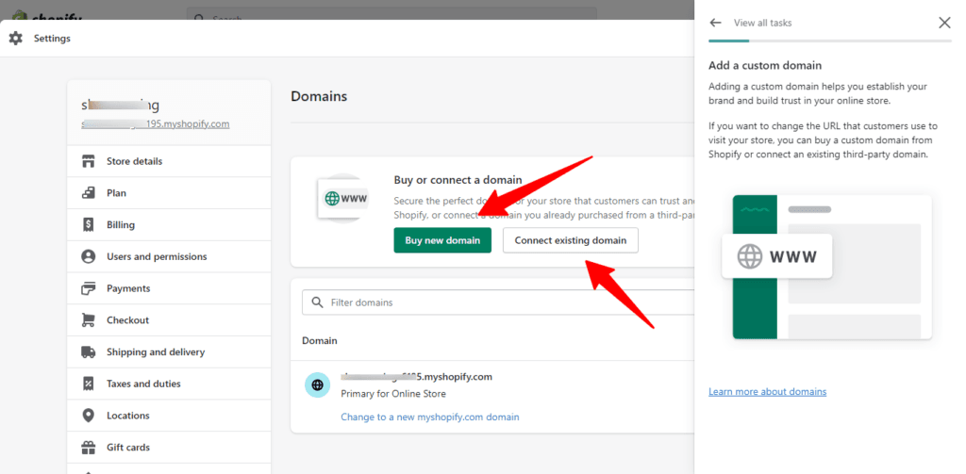Click the globe icon beside myshopify.com domain

(x=317, y=384)
